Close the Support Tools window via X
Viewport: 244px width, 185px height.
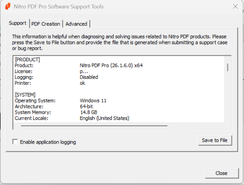(235, 7)
